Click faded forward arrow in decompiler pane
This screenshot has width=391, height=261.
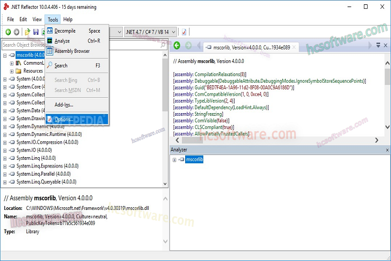point(188,46)
